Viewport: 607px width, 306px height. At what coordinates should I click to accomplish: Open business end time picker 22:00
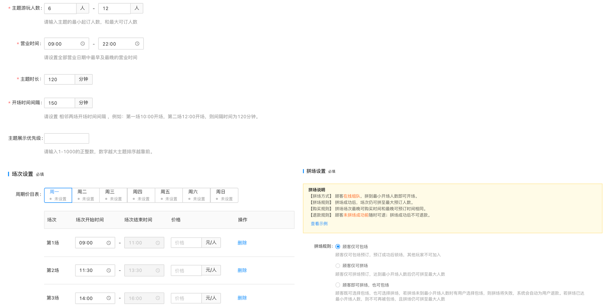click(x=121, y=44)
